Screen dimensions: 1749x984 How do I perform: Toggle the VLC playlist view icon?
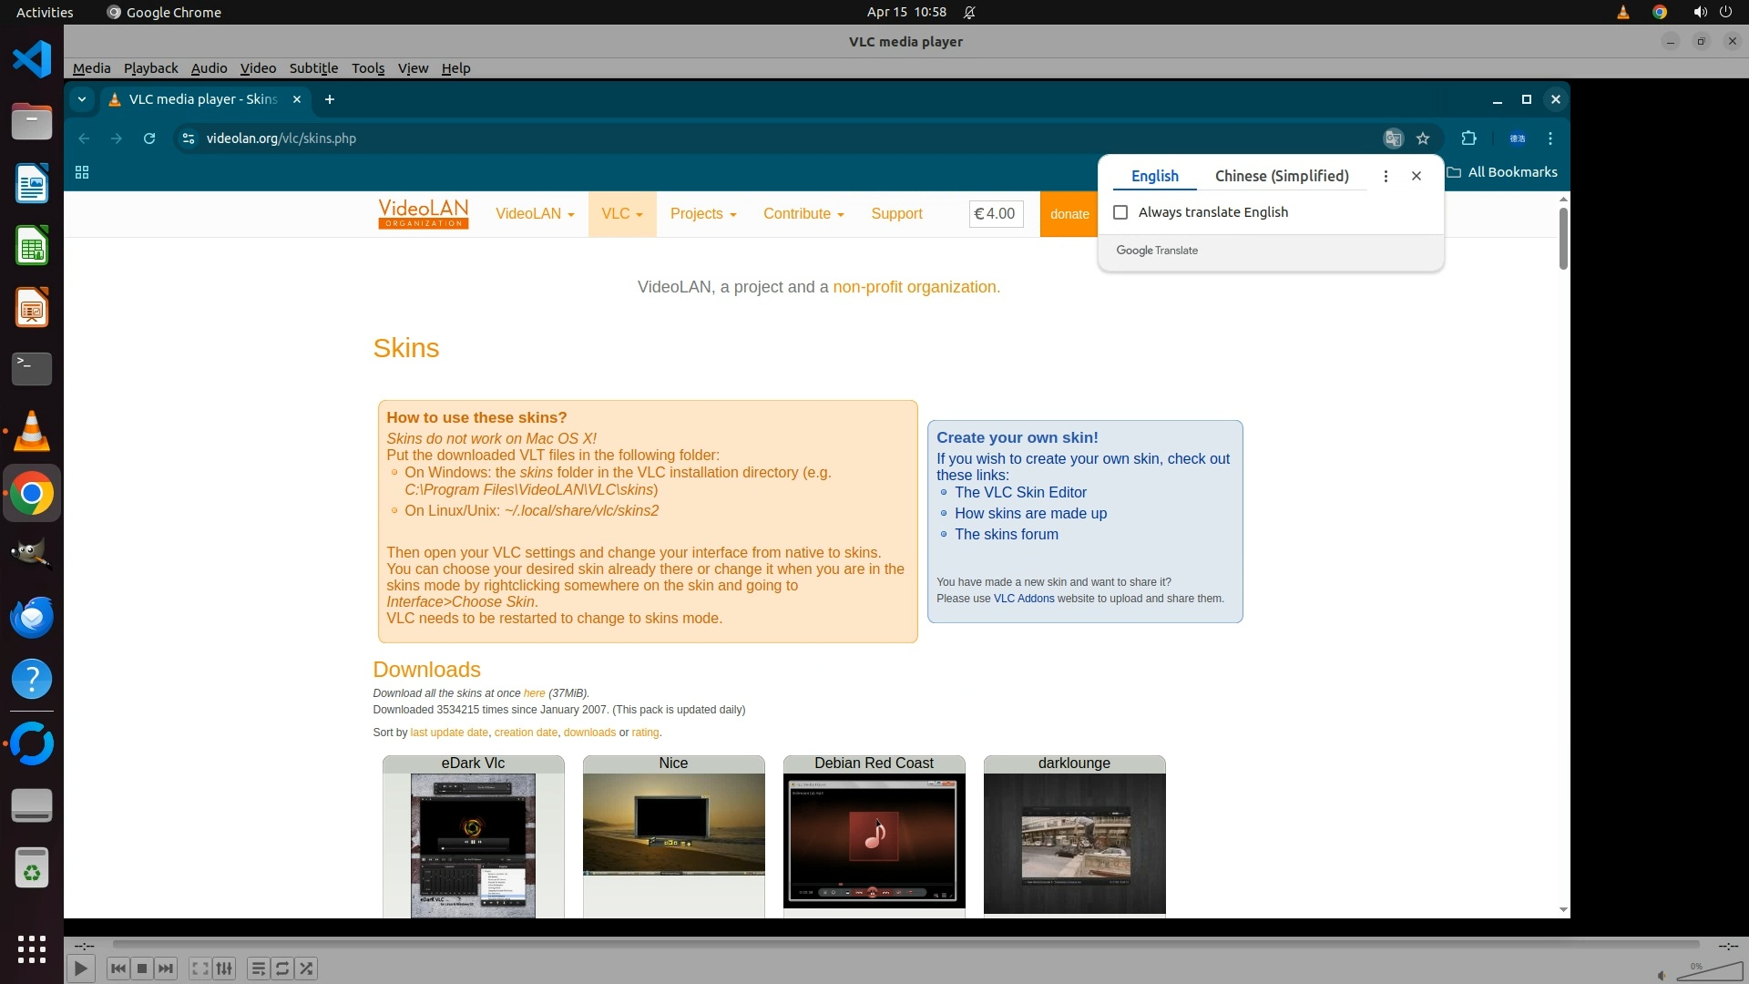[x=258, y=969]
